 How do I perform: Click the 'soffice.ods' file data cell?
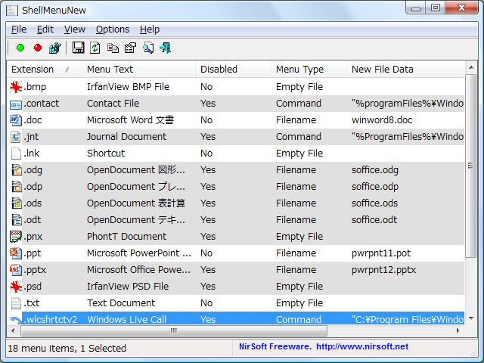pos(375,203)
